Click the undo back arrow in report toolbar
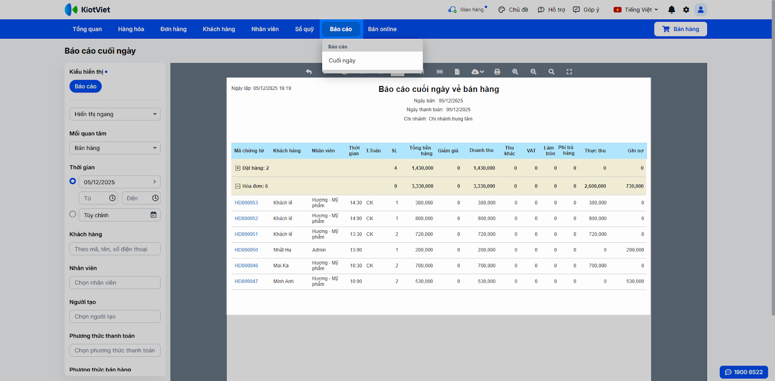 click(309, 72)
